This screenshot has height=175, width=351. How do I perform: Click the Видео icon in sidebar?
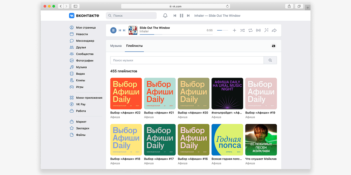[x=72, y=74]
